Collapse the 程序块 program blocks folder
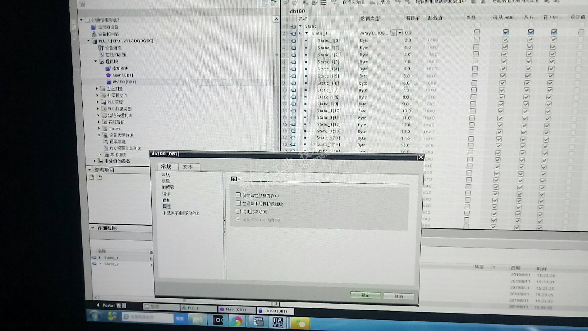 click(96, 61)
